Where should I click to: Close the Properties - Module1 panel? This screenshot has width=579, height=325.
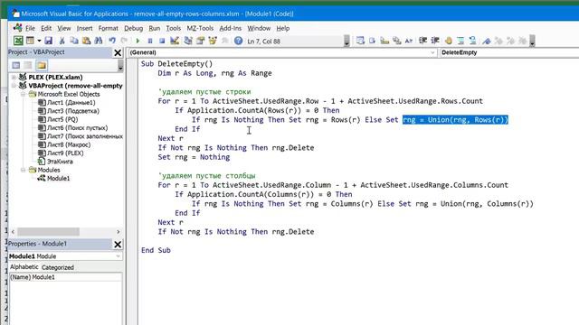pos(118,244)
